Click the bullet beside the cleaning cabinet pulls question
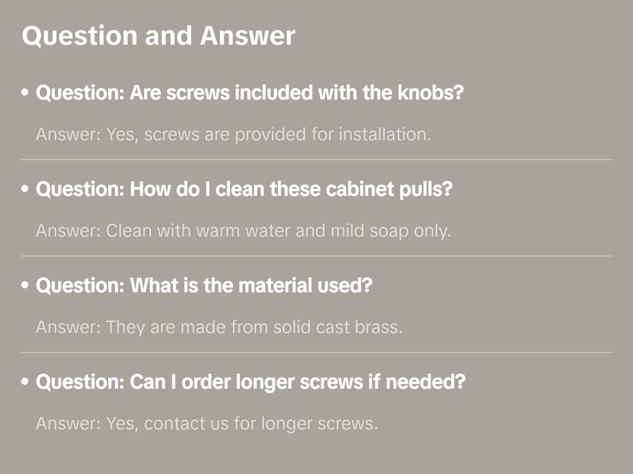 (25, 189)
